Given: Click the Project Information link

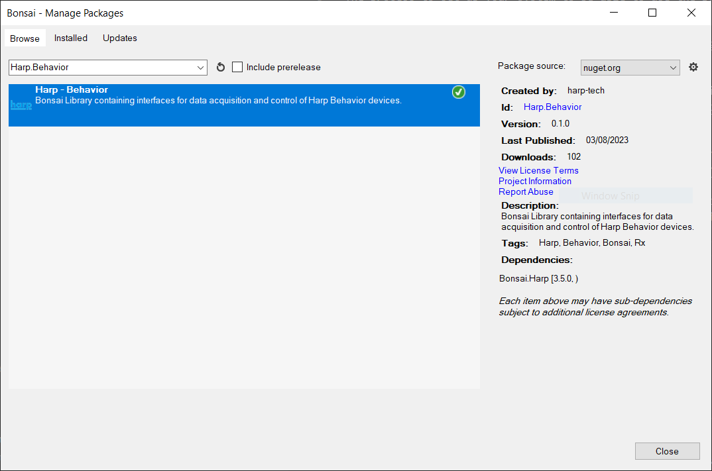Looking at the screenshot, I should (534, 181).
